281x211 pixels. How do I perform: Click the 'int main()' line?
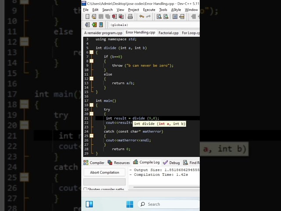(106, 101)
